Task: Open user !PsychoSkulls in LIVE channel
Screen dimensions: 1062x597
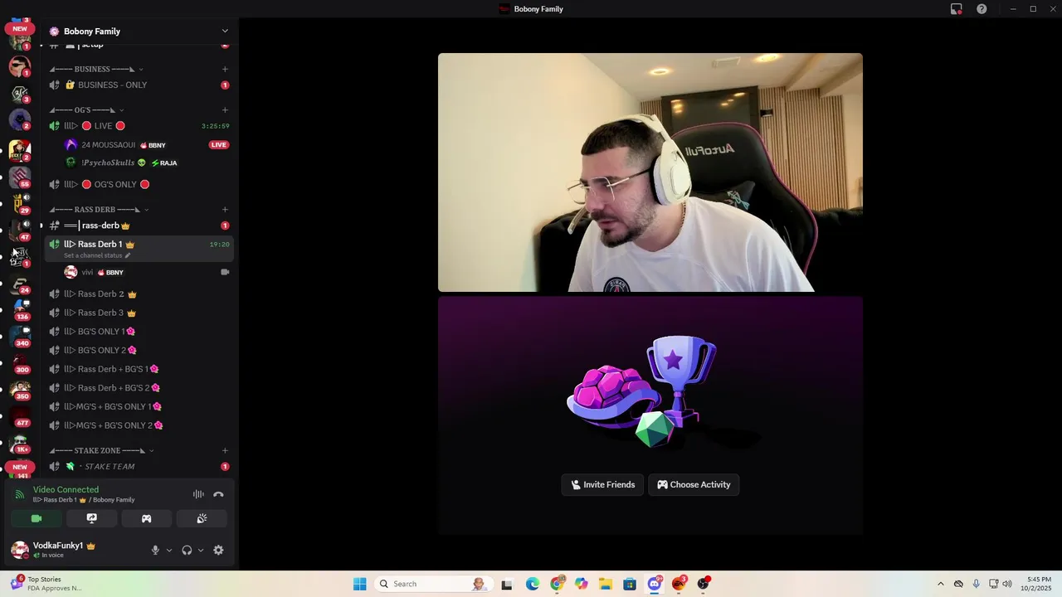Action: 121,163
